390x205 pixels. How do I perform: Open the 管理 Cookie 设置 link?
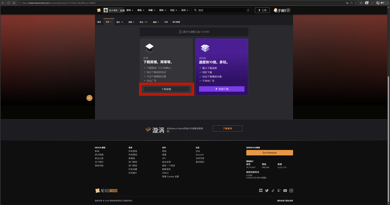click(x=170, y=177)
